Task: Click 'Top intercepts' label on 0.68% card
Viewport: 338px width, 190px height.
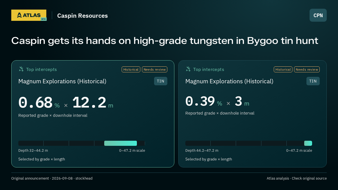Action: tap(41, 70)
